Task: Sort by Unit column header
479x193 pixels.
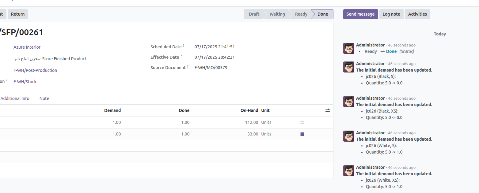Action: [265, 110]
